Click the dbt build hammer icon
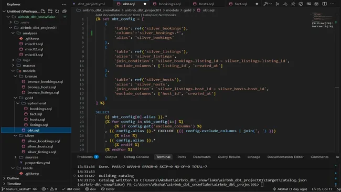 [x=265, y=4]
